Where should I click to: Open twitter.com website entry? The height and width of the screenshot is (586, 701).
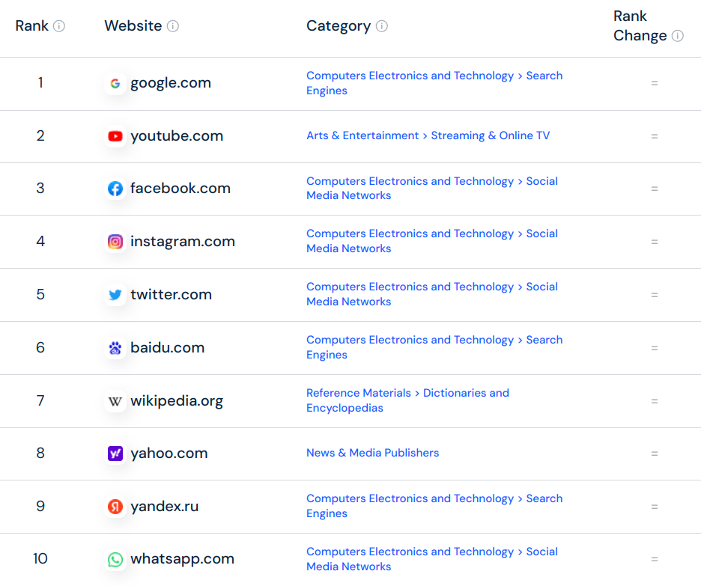click(x=171, y=294)
